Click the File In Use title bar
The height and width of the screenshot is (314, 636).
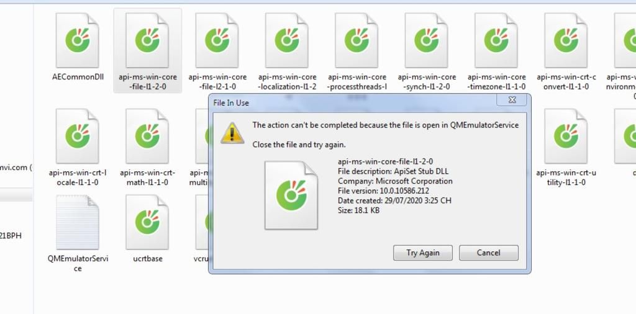352,103
